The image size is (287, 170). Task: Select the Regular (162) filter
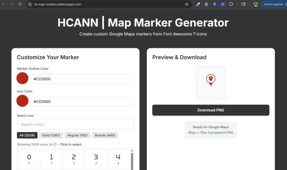77,135
